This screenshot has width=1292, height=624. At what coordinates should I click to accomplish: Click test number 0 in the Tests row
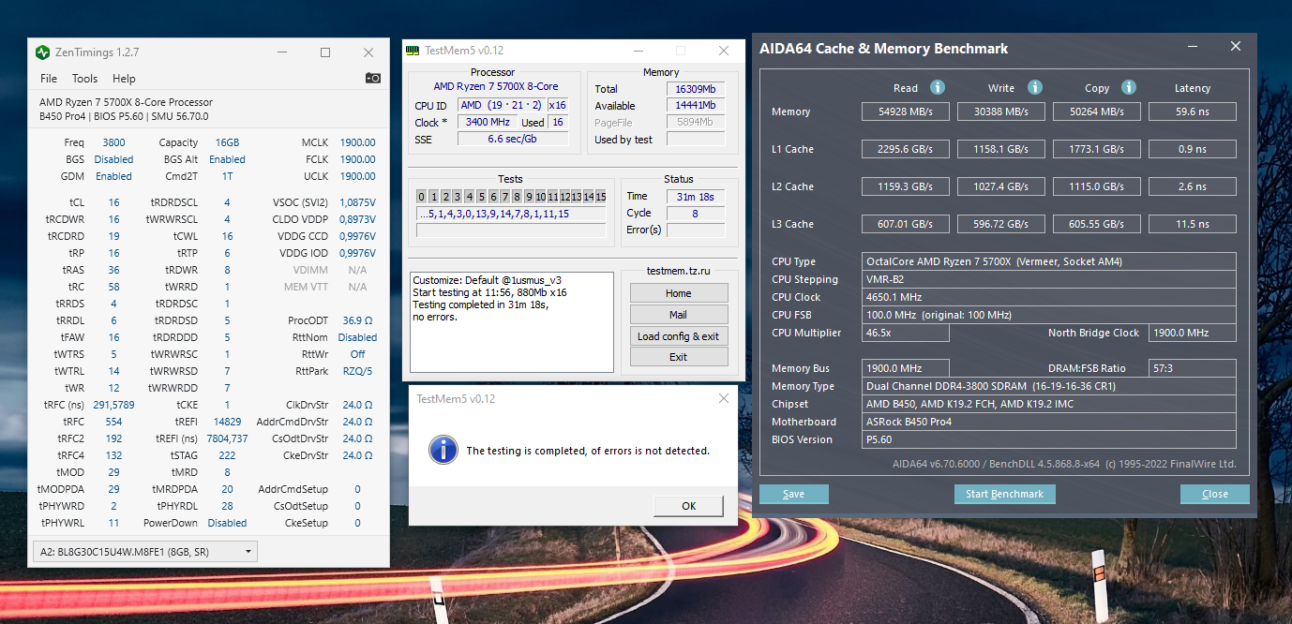coord(422,197)
